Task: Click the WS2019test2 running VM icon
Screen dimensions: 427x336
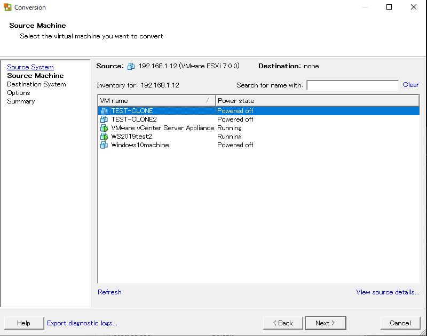Action: (104, 137)
